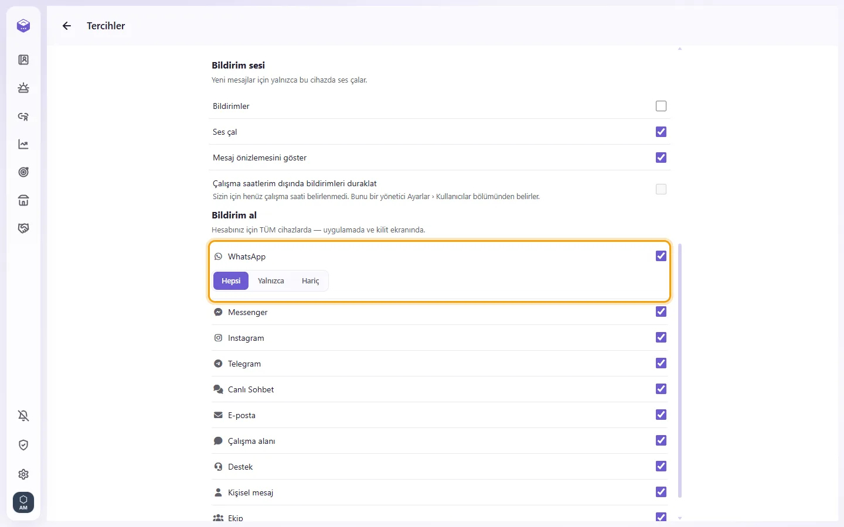Click the muted bell icon in the sidebar

23,416
